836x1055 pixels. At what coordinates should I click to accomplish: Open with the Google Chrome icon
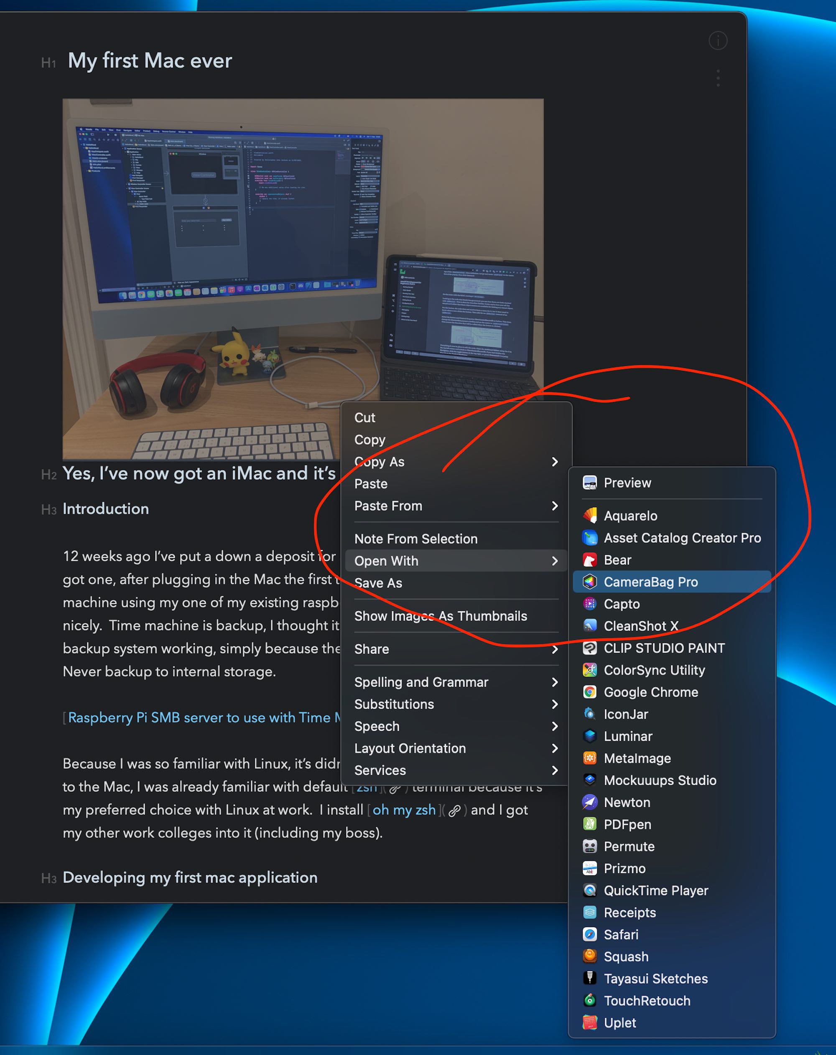(x=590, y=692)
